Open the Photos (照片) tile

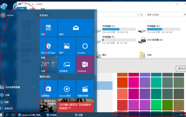(67, 46)
